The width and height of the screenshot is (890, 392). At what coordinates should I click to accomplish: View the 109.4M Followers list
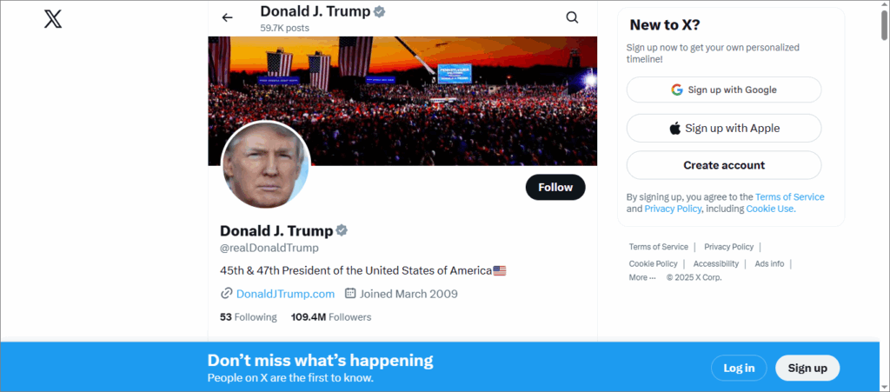click(331, 317)
